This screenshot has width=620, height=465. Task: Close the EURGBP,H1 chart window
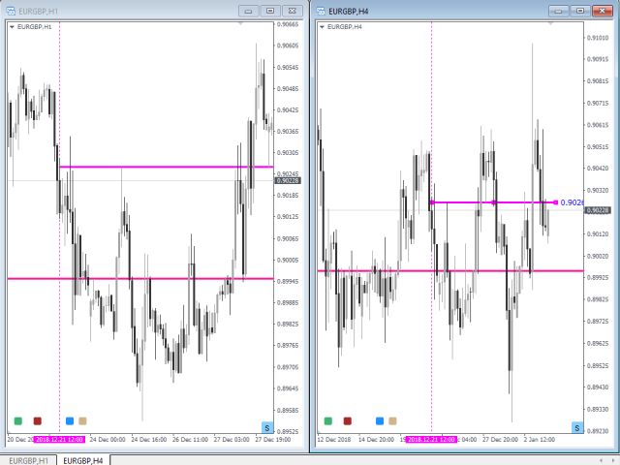tap(293, 11)
